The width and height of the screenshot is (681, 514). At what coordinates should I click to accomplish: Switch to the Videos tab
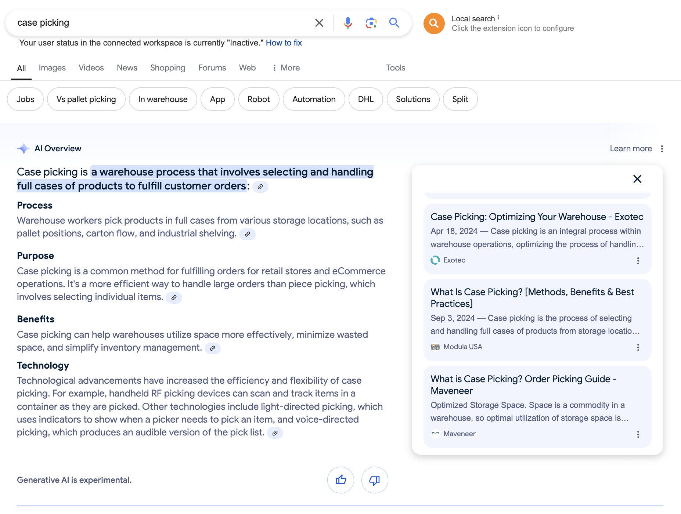[x=91, y=68]
